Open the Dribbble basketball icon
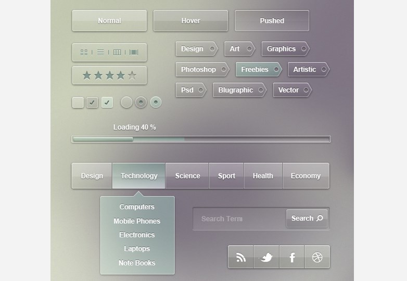Image resolution: width=407 pixels, height=281 pixels. (317, 257)
